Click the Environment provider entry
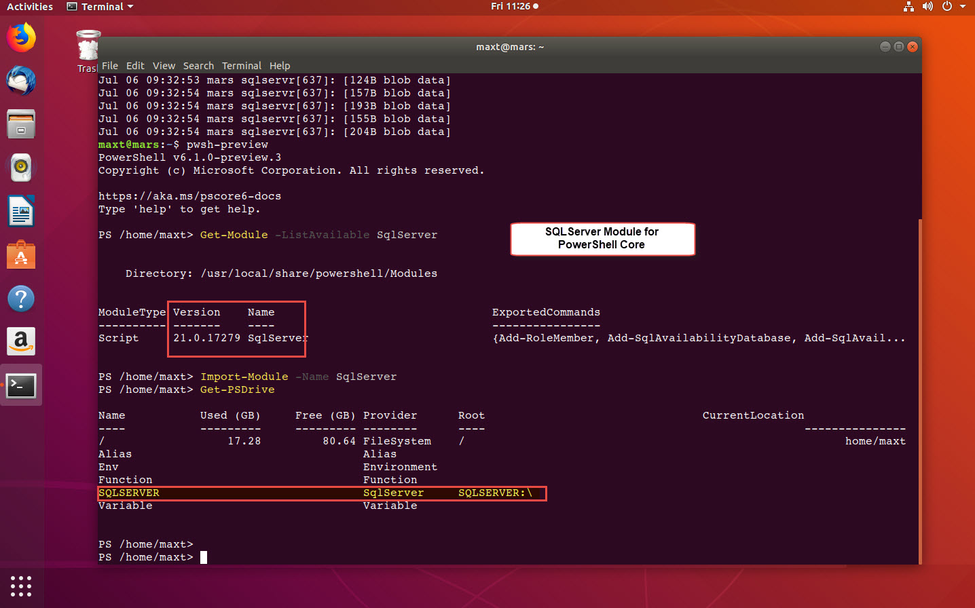The image size is (975, 608). coord(400,467)
